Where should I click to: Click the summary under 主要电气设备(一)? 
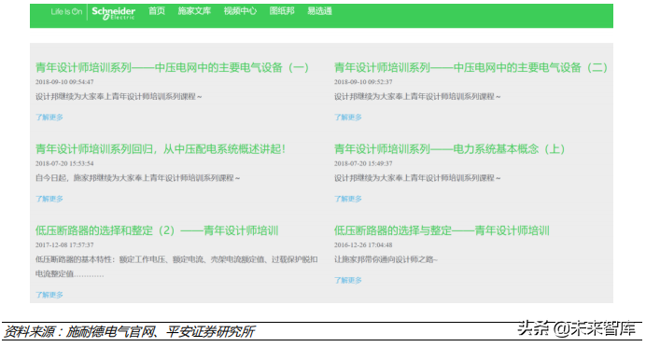(119, 97)
